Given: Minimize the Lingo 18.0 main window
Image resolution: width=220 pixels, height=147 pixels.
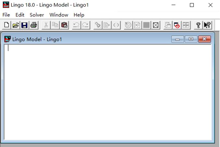Looking at the screenshot, I should click(x=174, y=5).
